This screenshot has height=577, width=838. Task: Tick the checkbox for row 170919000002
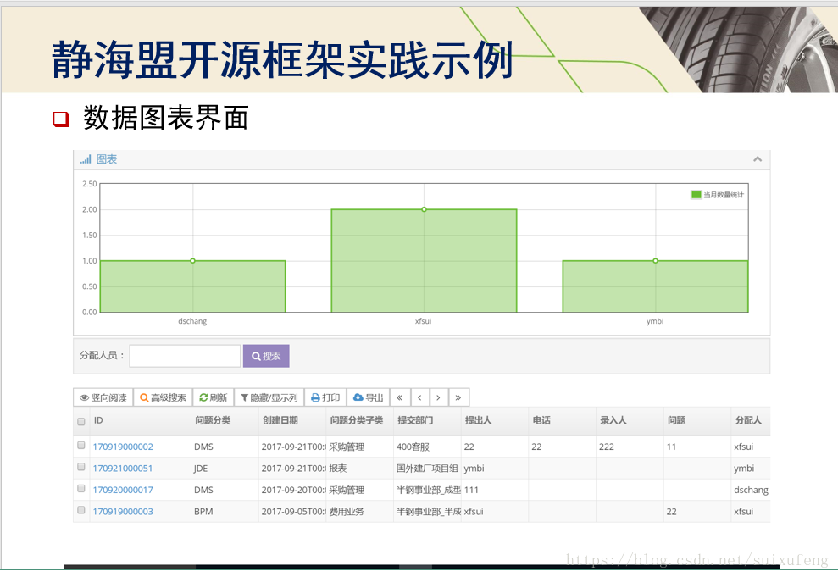click(x=80, y=447)
